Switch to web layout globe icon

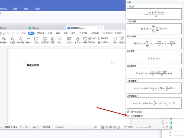tap(114, 127)
